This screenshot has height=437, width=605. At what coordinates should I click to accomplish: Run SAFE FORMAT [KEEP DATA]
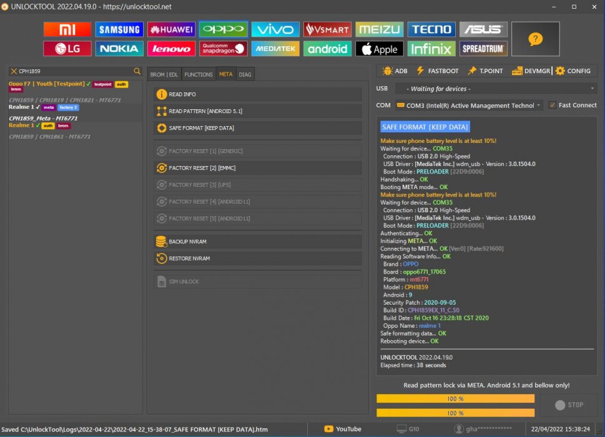(x=258, y=128)
